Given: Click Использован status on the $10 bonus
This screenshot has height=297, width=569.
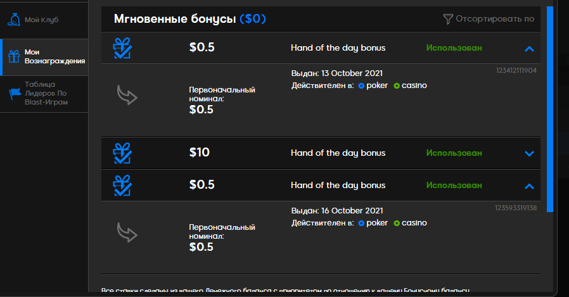Looking at the screenshot, I should (454, 153).
